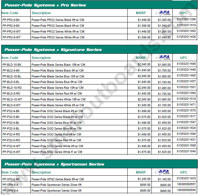
Task: Select item code PP-BLD-10-BK
Action: [x=12, y=65]
